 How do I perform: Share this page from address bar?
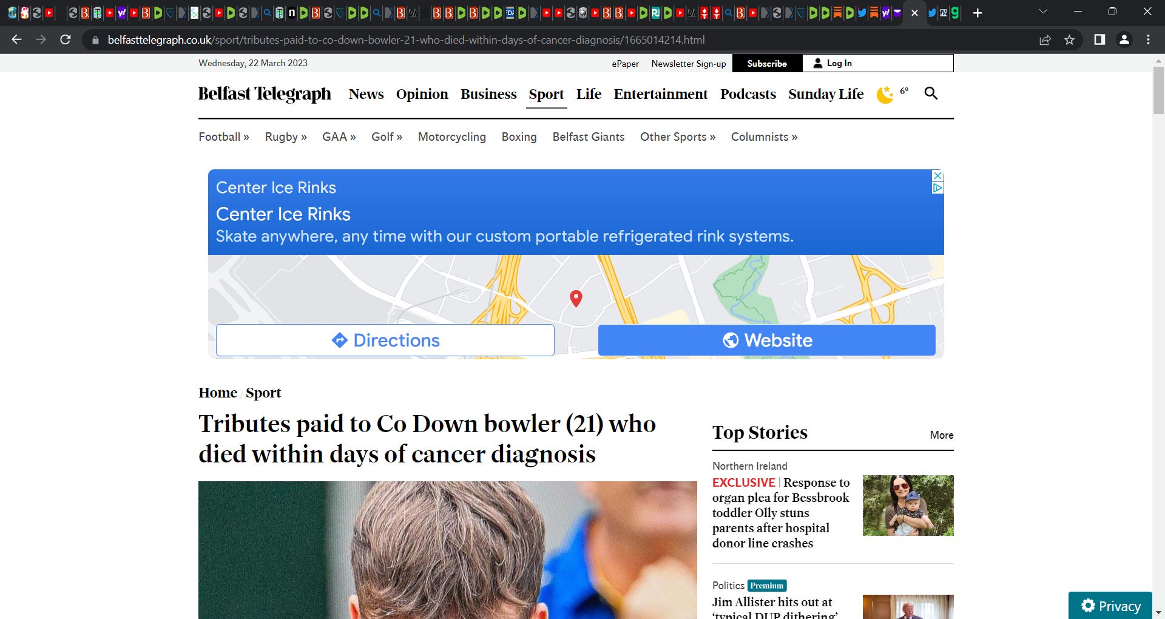click(1045, 40)
